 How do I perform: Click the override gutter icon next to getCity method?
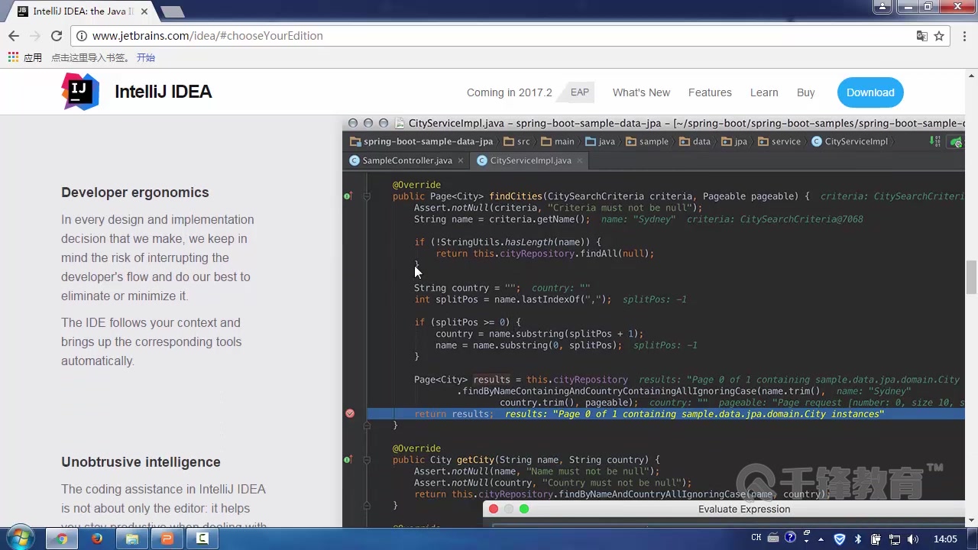[347, 459]
